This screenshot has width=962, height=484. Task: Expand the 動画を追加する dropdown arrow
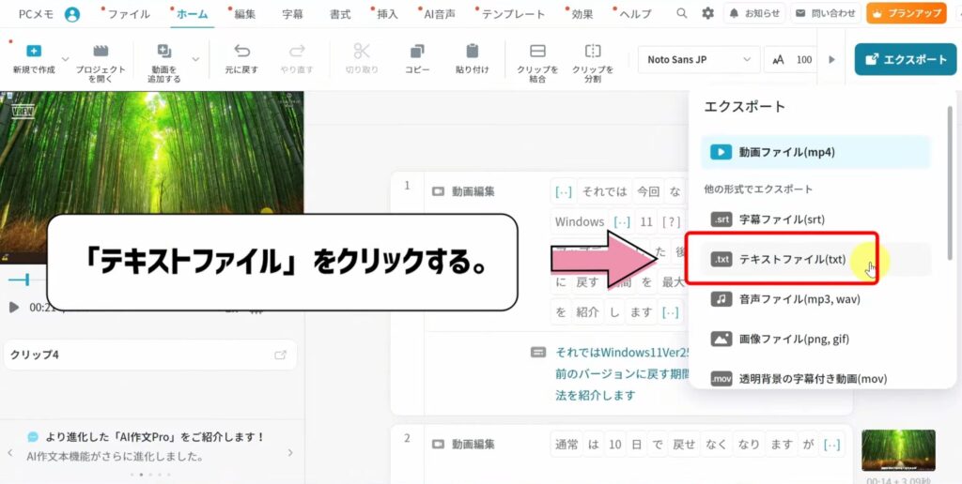point(195,59)
